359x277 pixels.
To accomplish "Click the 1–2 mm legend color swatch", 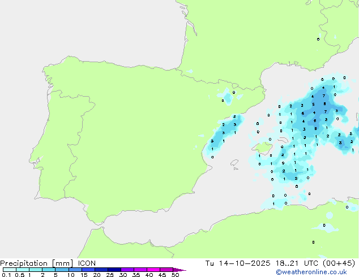I will (36, 270).
